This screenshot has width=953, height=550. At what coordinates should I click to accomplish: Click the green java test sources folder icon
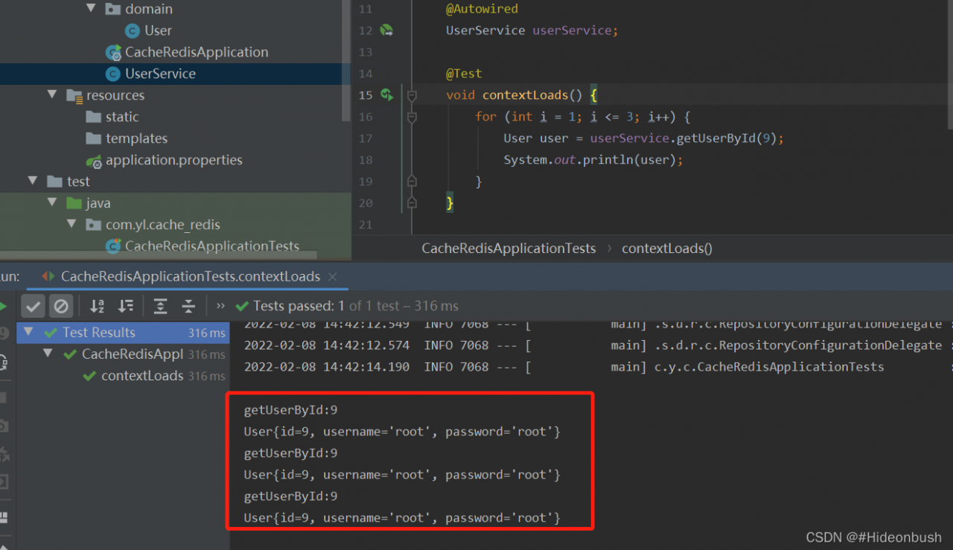coord(74,203)
